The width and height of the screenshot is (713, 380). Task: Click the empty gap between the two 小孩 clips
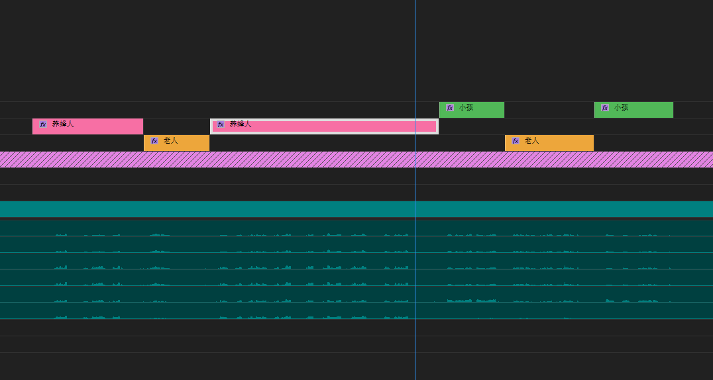pyautogui.click(x=549, y=110)
